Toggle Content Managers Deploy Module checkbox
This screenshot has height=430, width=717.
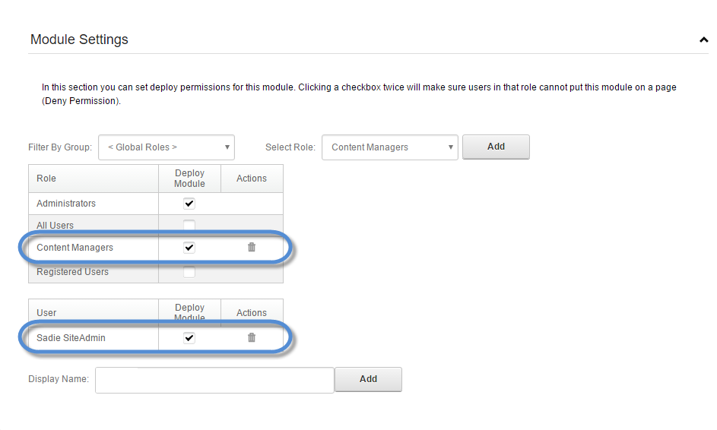point(189,248)
